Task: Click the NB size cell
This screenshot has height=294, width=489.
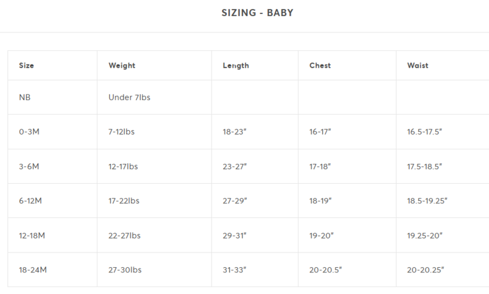Action: pyautogui.click(x=25, y=98)
